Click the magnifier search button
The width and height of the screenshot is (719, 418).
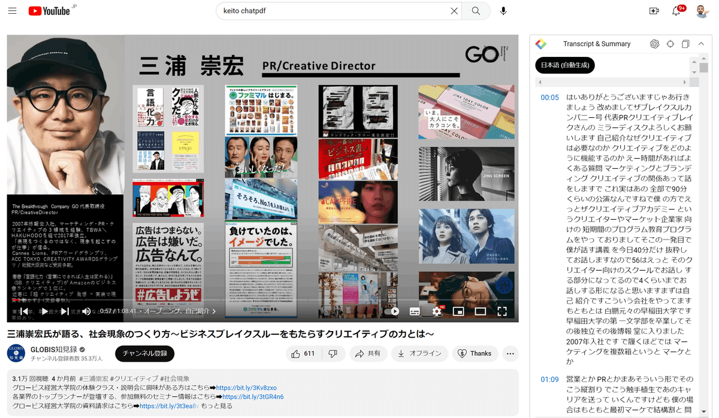click(476, 11)
